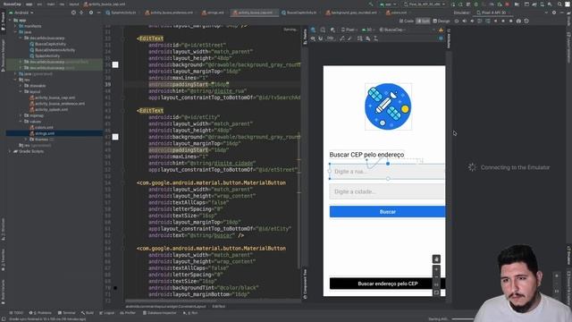Select the satellite image in layout preview

tap(388, 106)
